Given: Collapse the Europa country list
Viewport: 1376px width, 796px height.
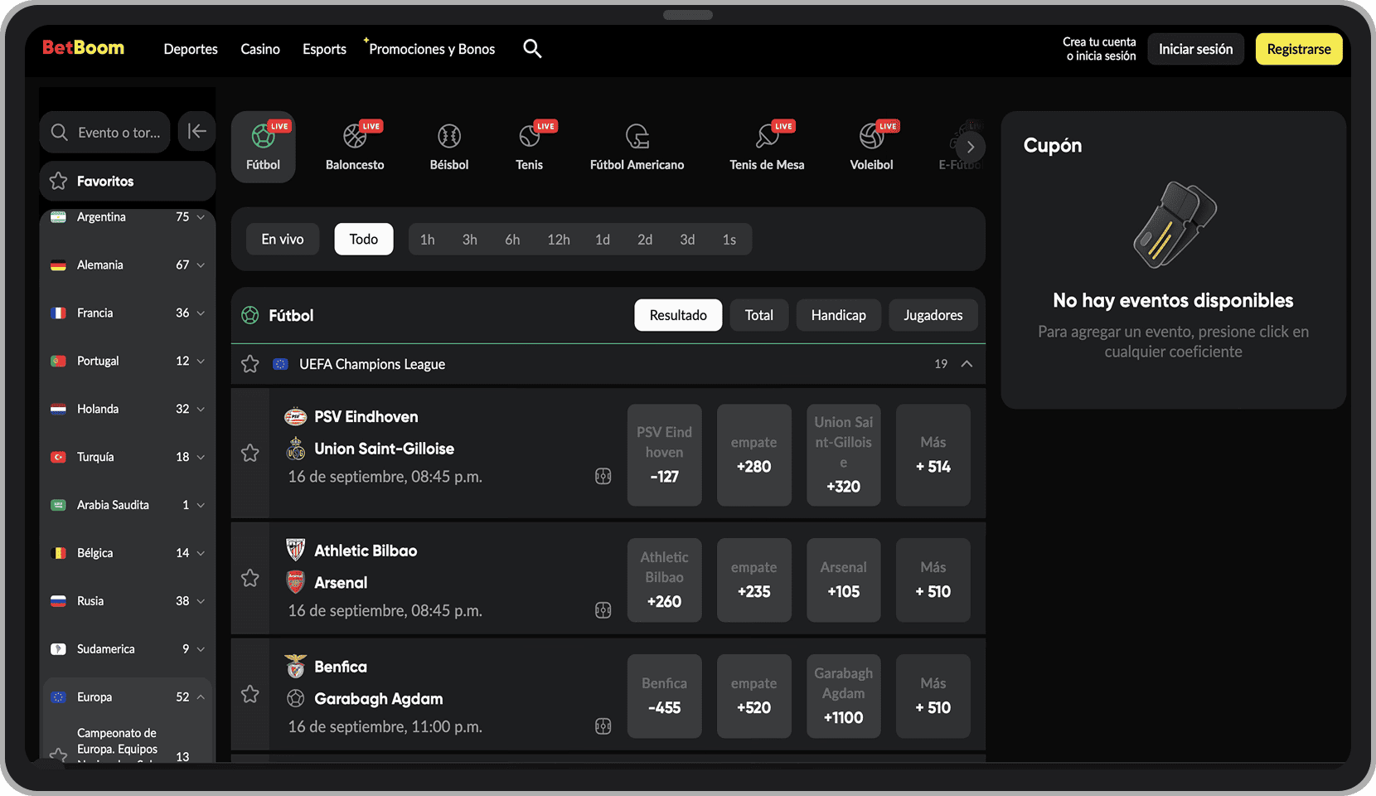Looking at the screenshot, I should pyautogui.click(x=201, y=697).
